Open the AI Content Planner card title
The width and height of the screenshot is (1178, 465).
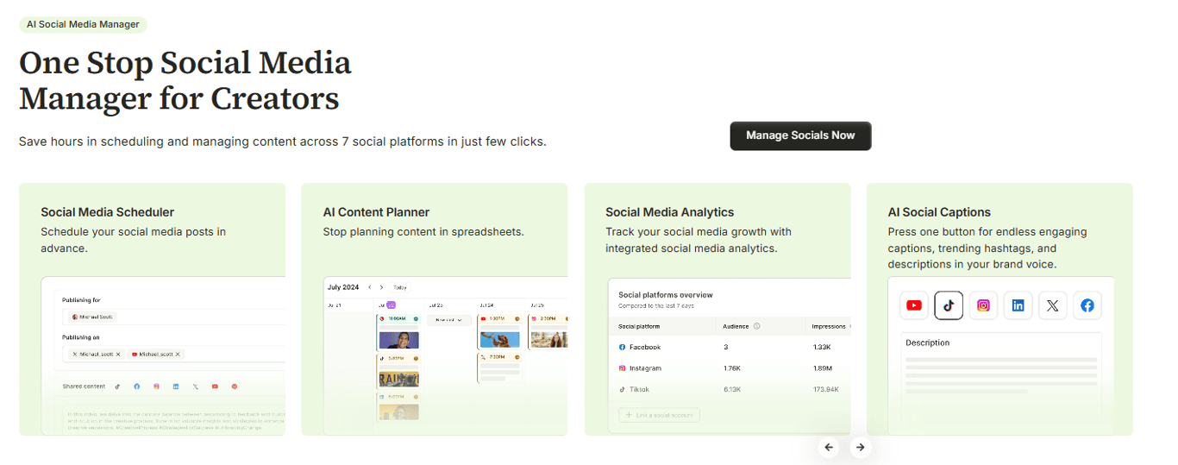click(376, 212)
